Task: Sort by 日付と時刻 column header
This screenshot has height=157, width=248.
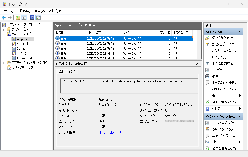Action: (x=103, y=32)
